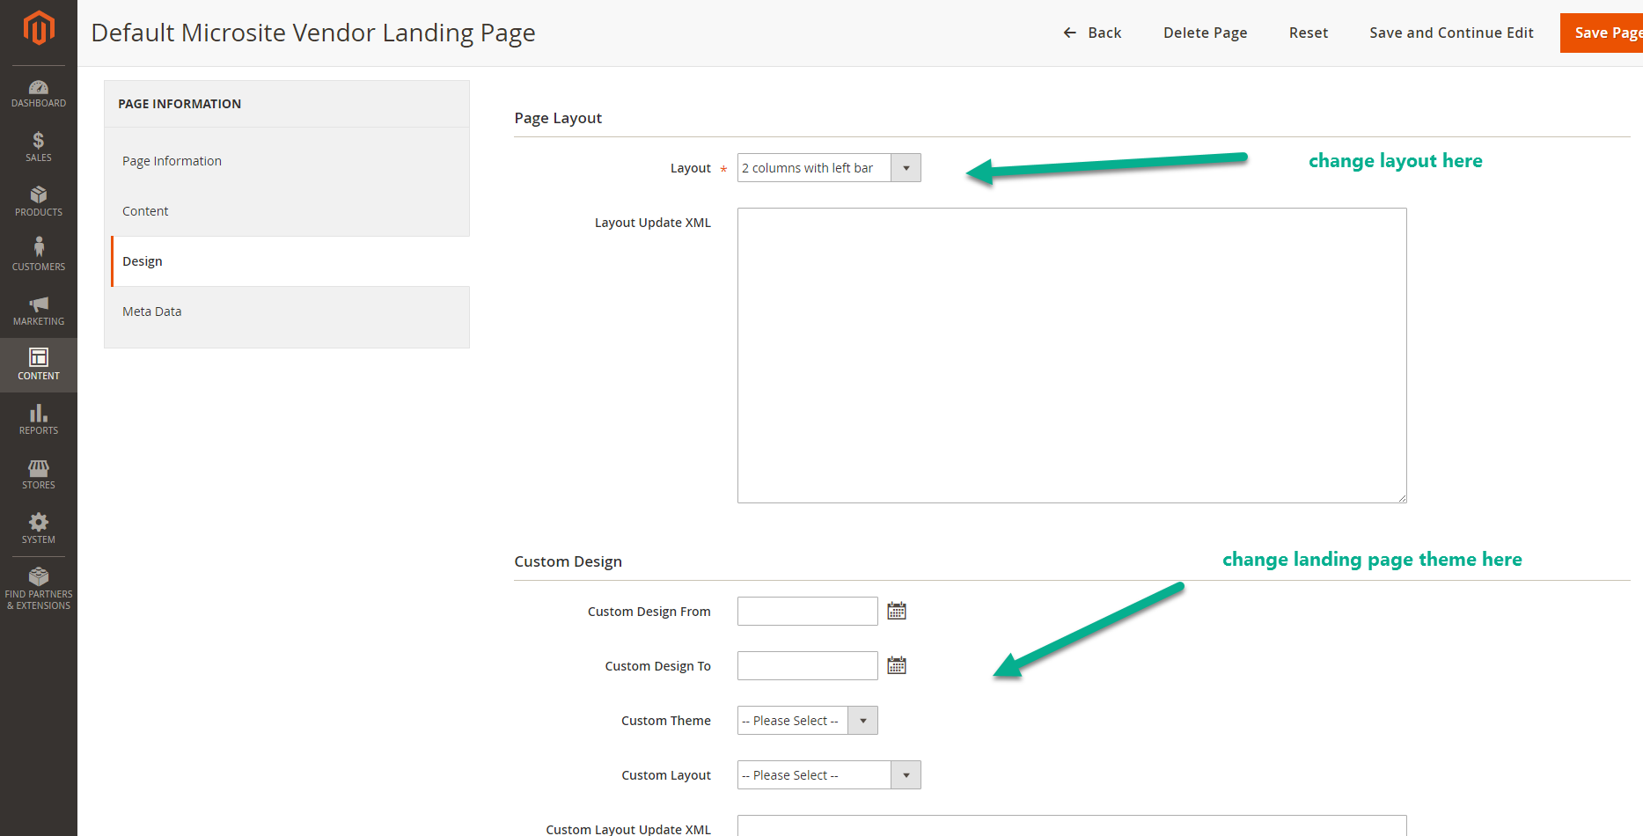Open the Layout dropdown
This screenshot has height=836, width=1643.
(x=829, y=168)
